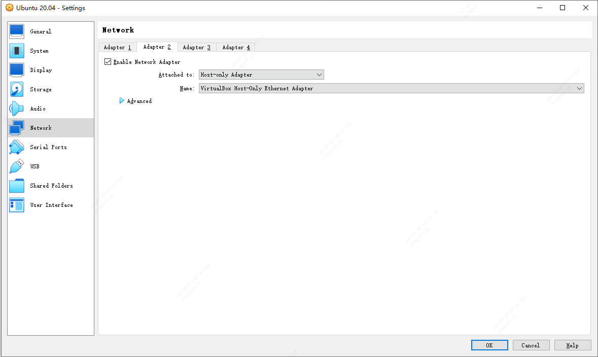
Task: Select the Audio label in sidebar
Action: [x=38, y=109]
